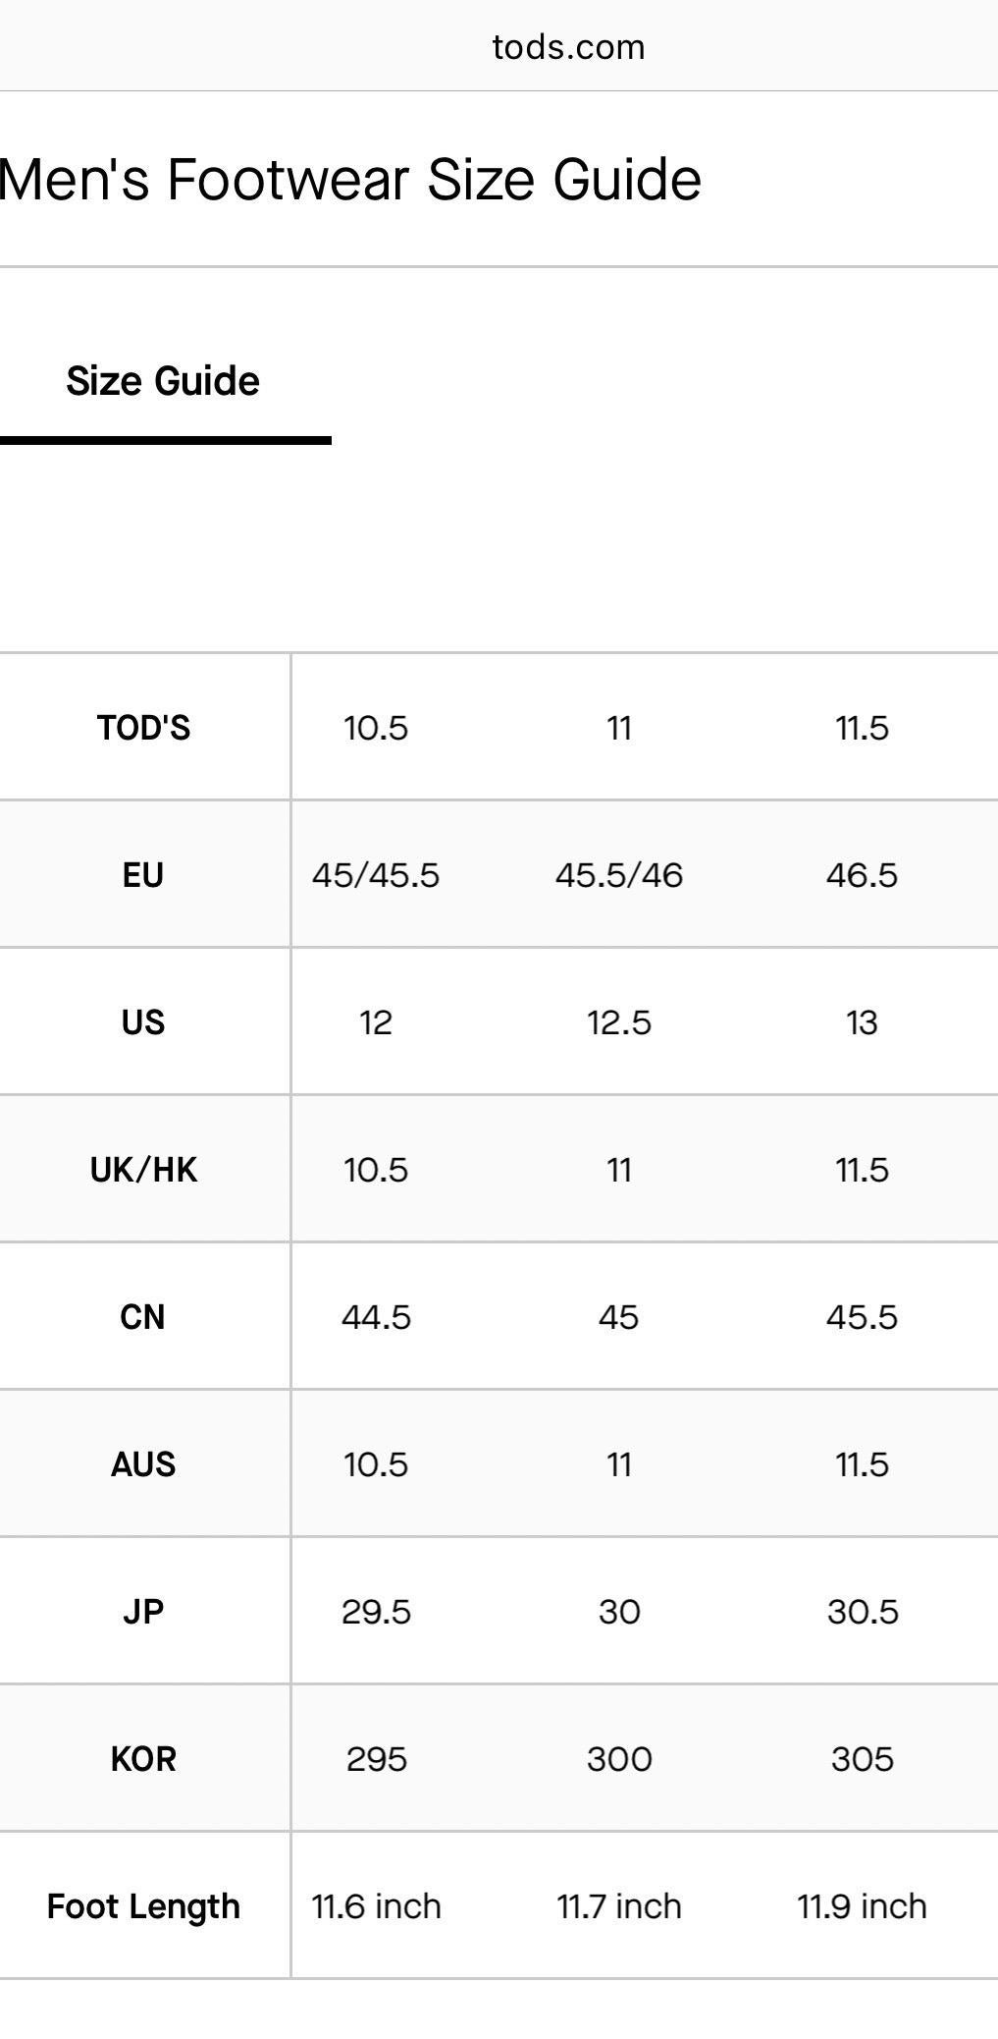Click the AUS row header
This screenshot has width=998, height=2039.
(x=143, y=1464)
